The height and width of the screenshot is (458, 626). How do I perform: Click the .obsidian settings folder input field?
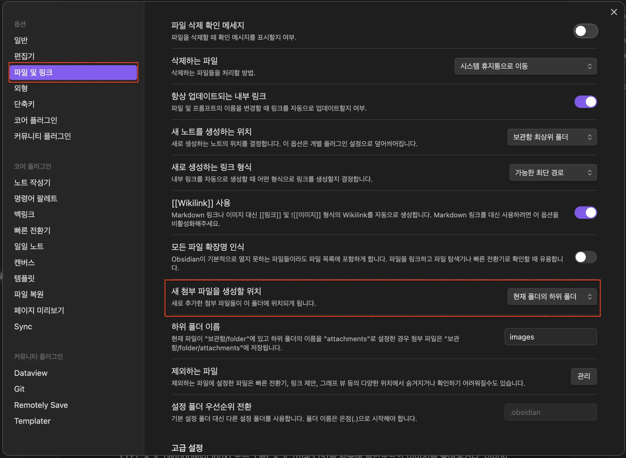(551, 412)
